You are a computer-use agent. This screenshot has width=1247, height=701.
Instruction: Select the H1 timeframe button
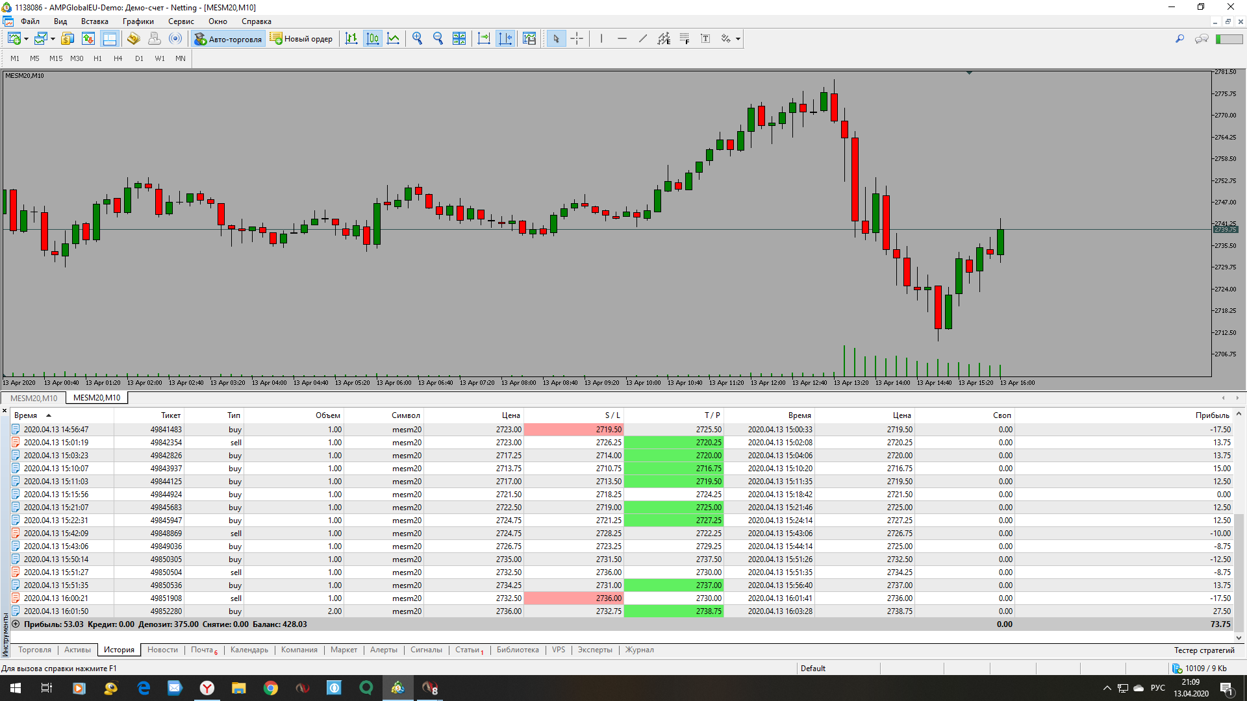pyautogui.click(x=97, y=58)
